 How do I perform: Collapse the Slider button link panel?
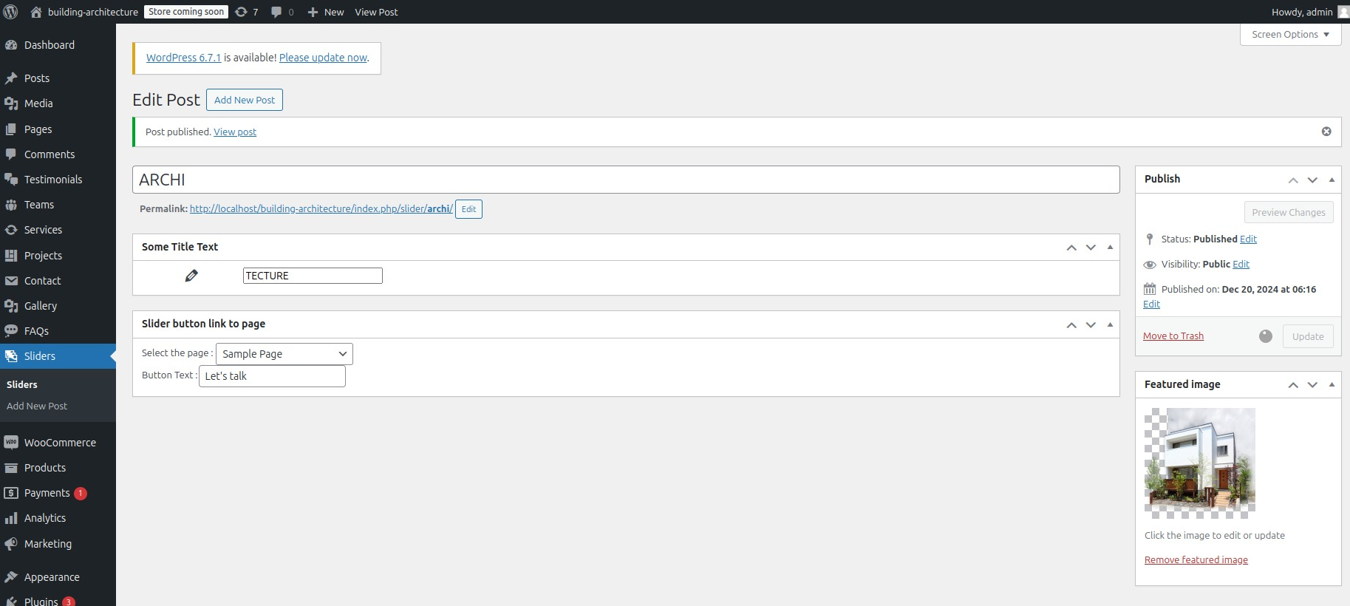coord(1110,324)
